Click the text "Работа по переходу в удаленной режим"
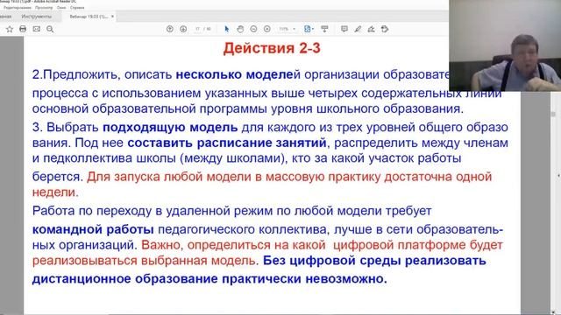 153,211
